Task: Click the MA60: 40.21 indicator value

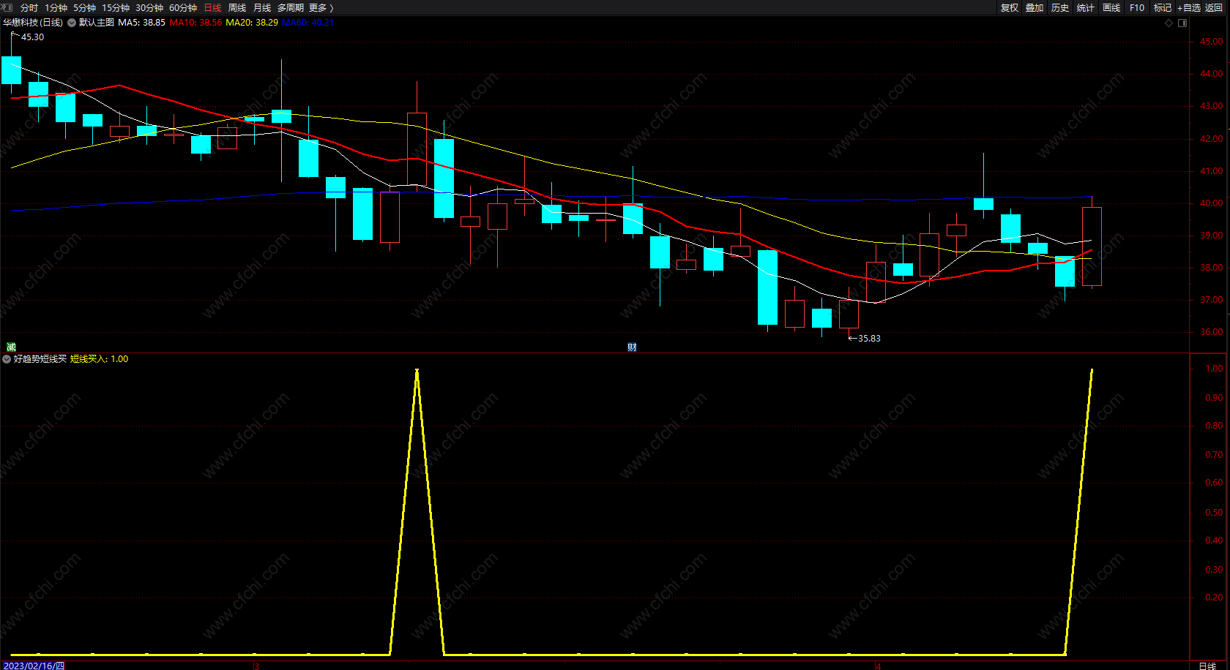Action: coord(307,23)
